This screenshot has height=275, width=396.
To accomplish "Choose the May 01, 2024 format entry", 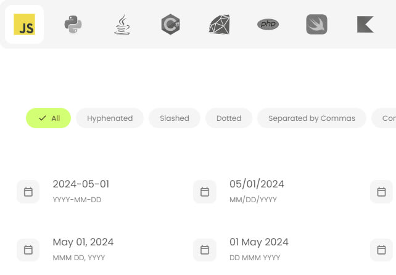I will coord(83,242).
